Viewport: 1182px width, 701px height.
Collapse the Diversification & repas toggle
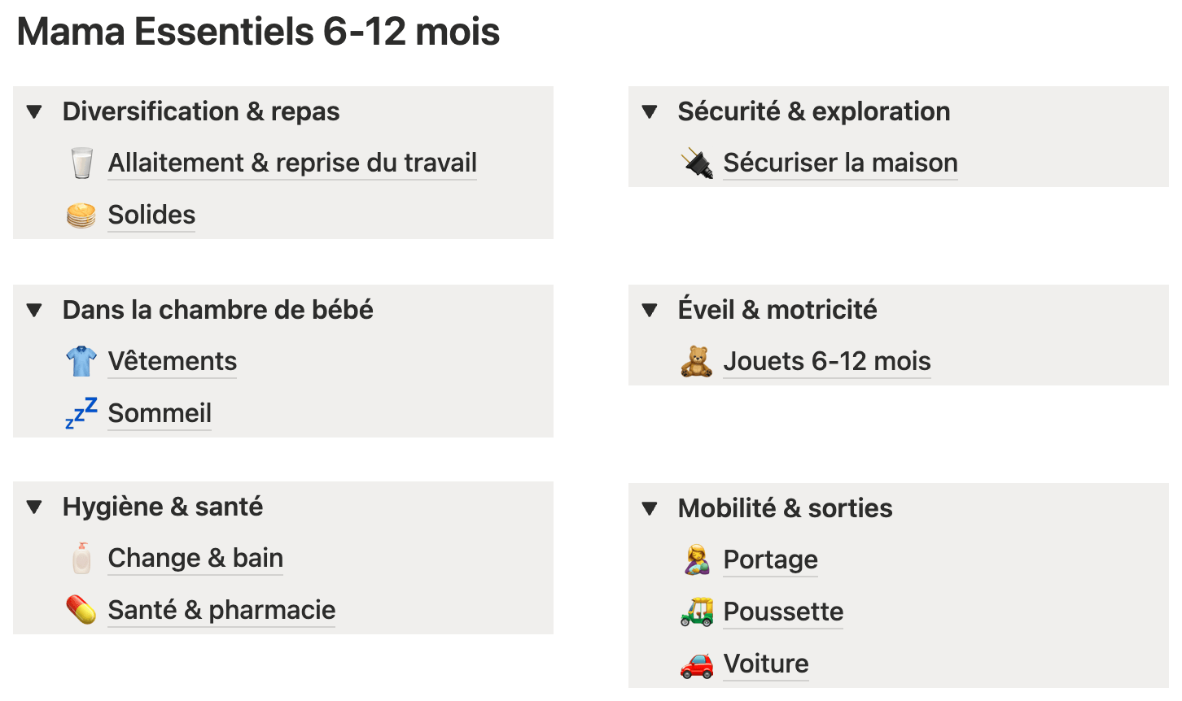point(34,112)
